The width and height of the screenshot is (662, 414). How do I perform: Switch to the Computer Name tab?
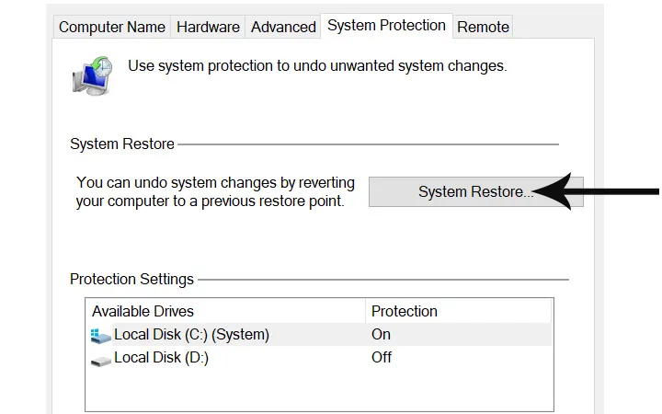click(112, 27)
